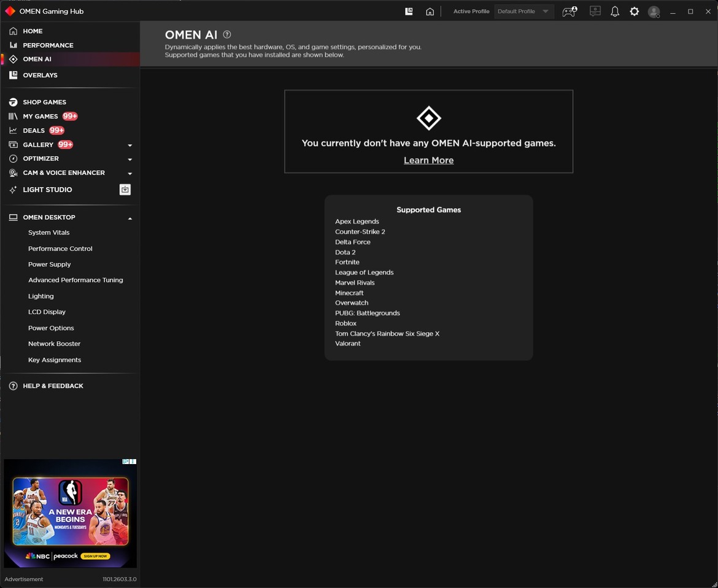Click the CAM & VOICE ENHANCER icon

click(14, 173)
